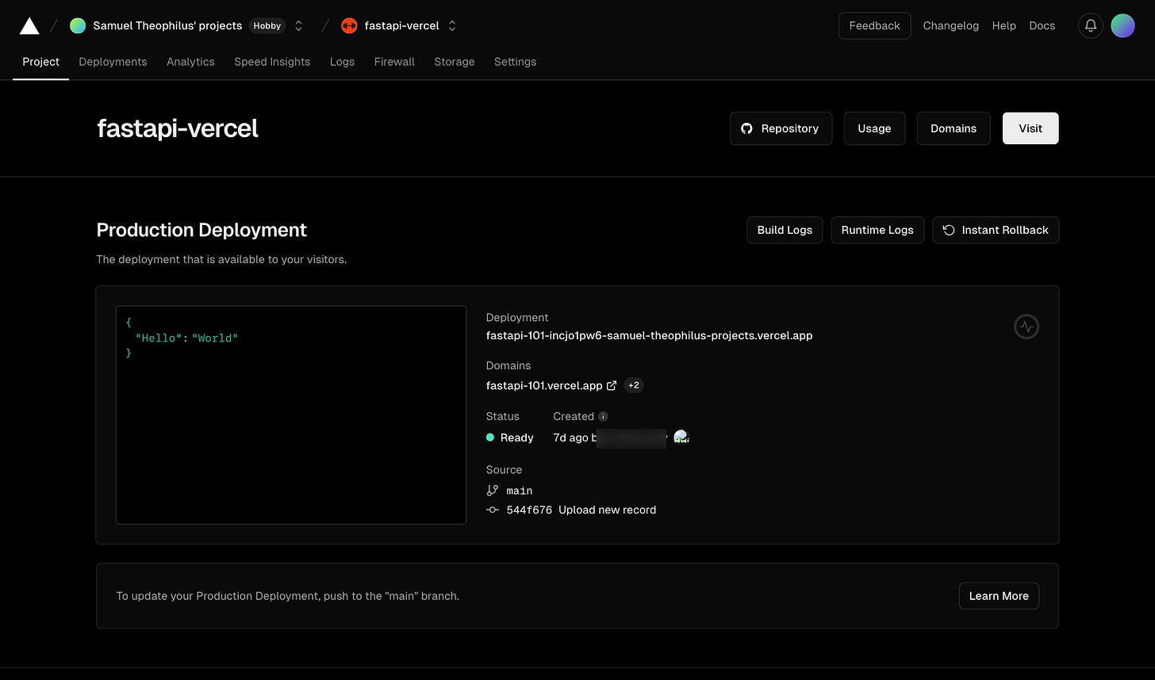Screen dimensions: 1155x680
Task: Click the Samuel Theophilus' projects team avatar
Action: coord(77,25)
